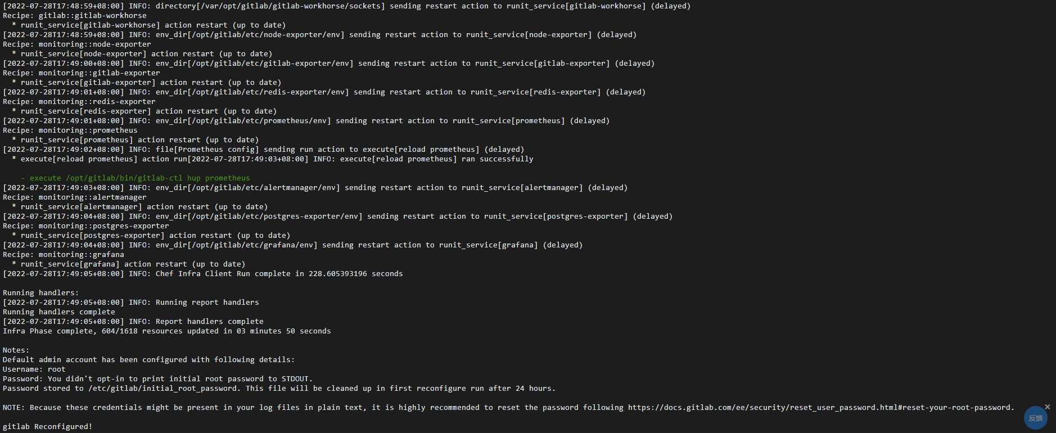Screen dimensions: 1056x433
Task: Click the 'Report handlers complete' log line
Action: (133, 322)
